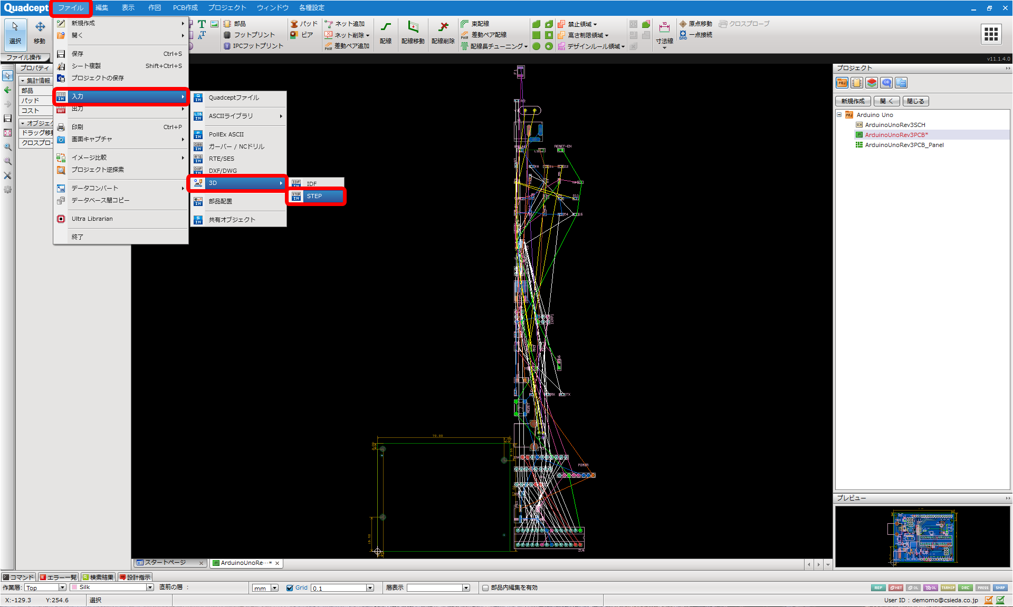Toggle the DRC status indicator

[x=966, y=588]
